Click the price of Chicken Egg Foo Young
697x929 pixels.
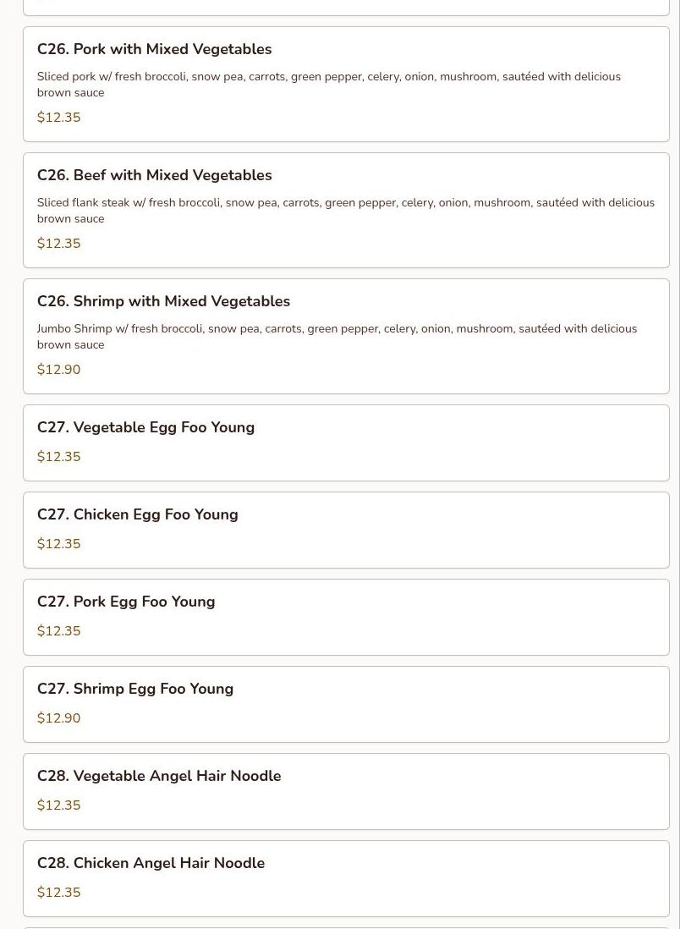(x=59, y=544)
